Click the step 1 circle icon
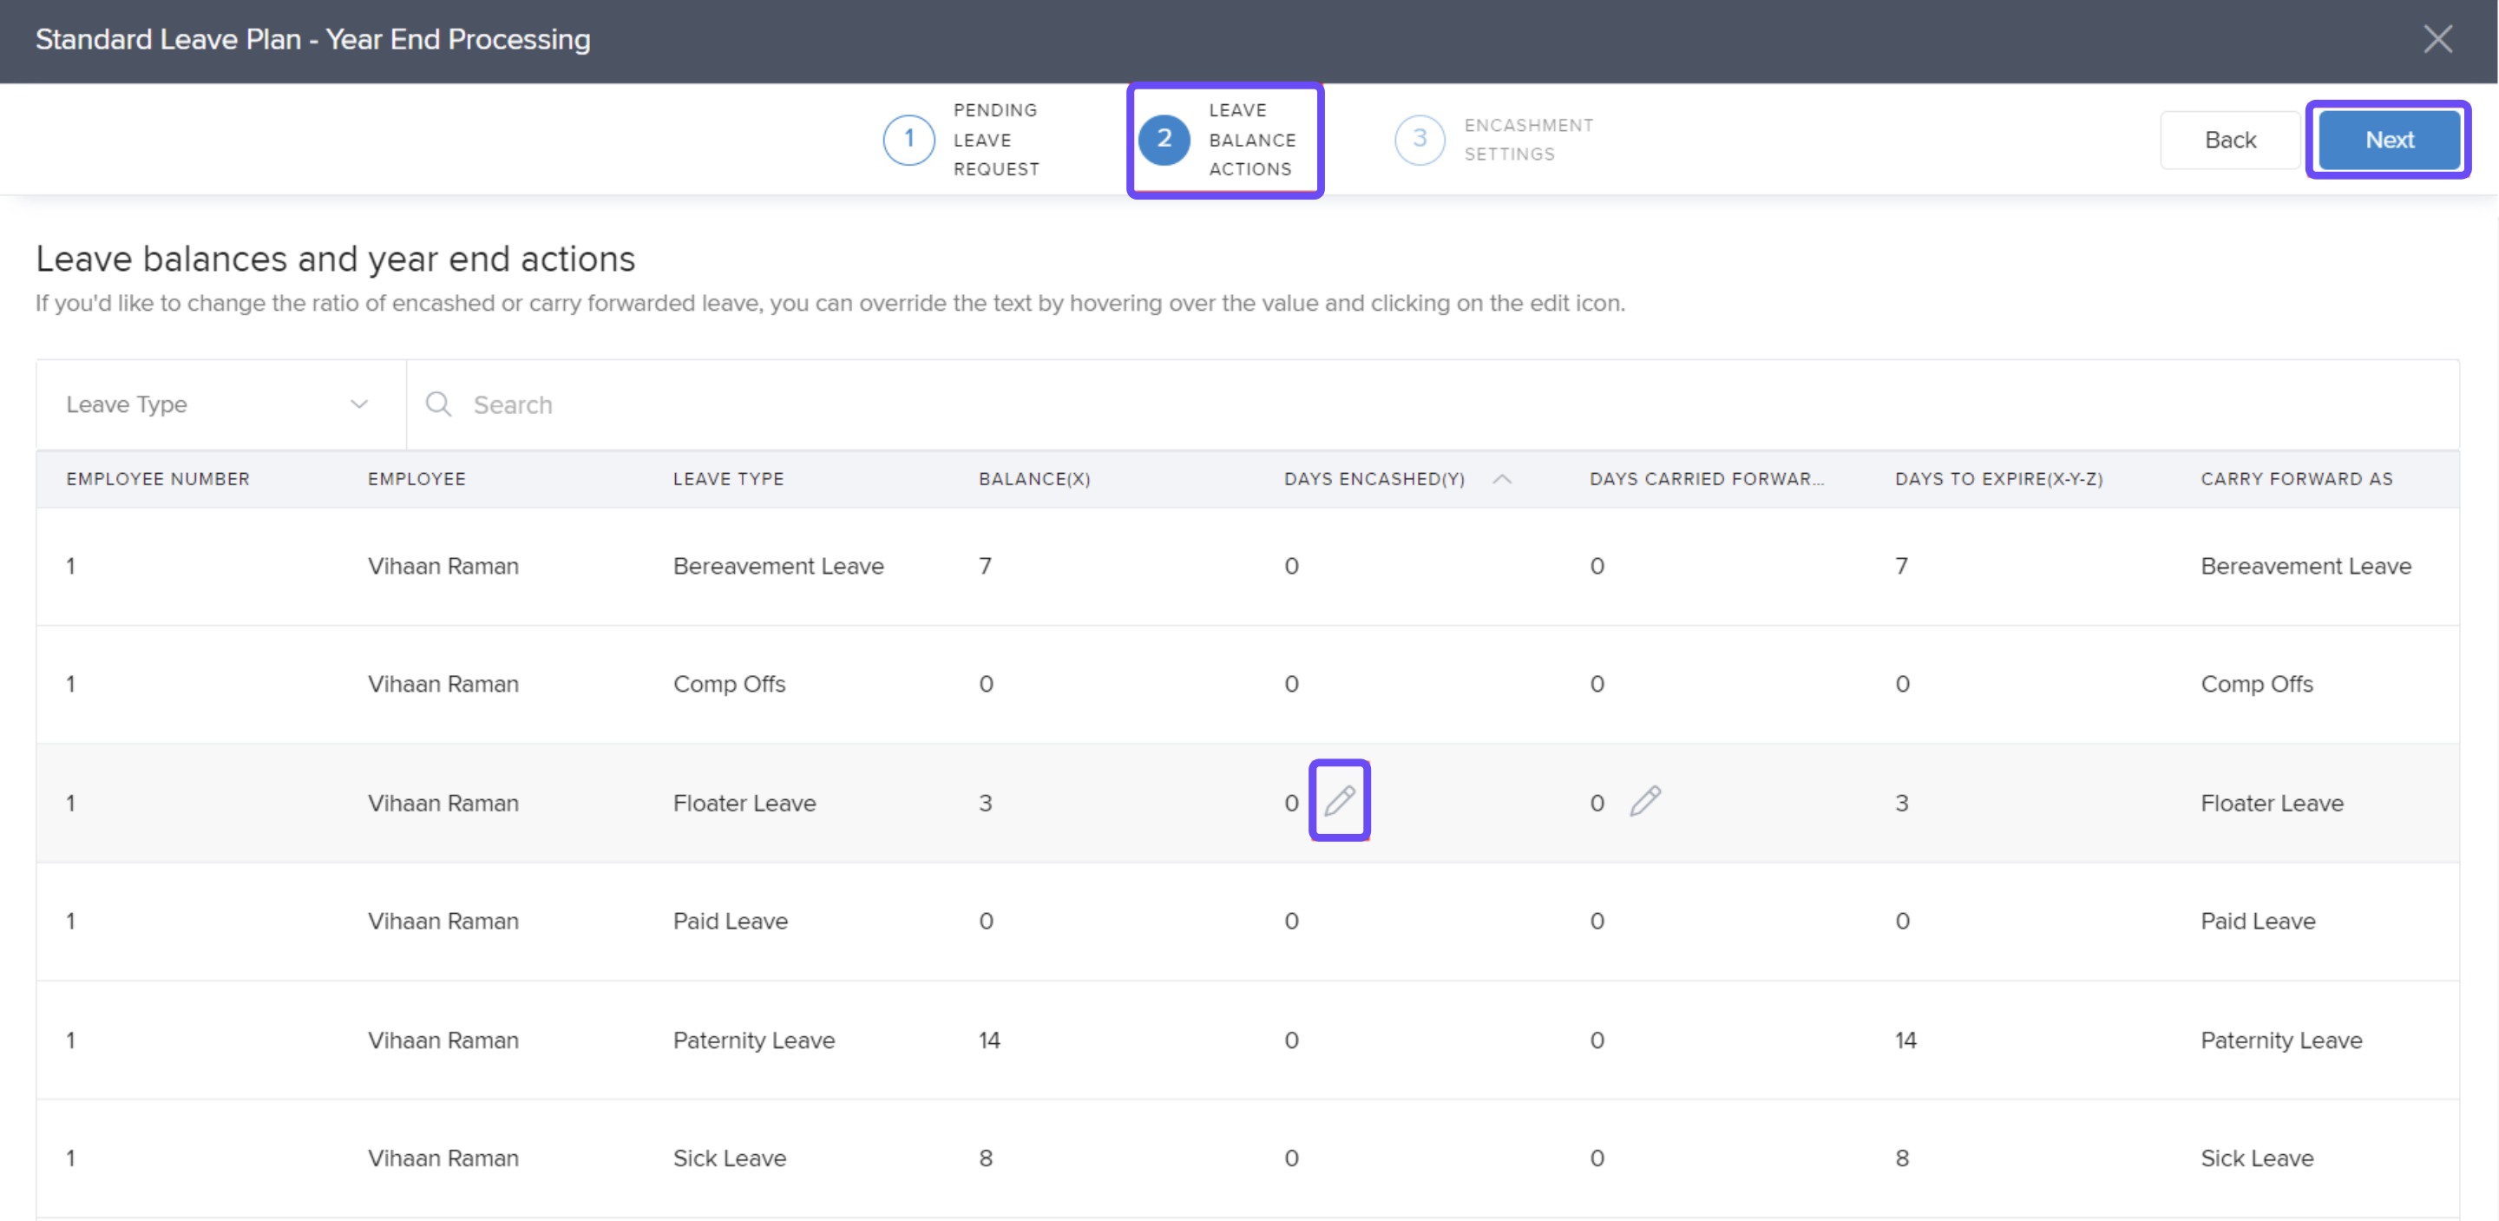2499x1221 pixels. (x=909, y=139)
